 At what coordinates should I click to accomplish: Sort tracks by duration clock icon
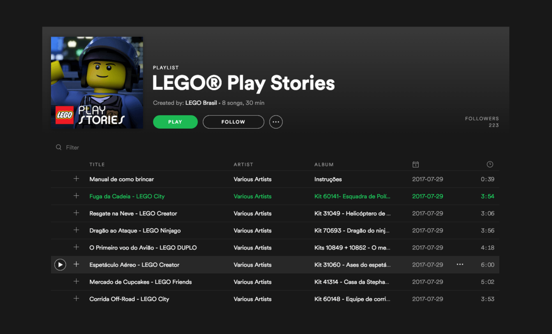click(x=490, y=164)
